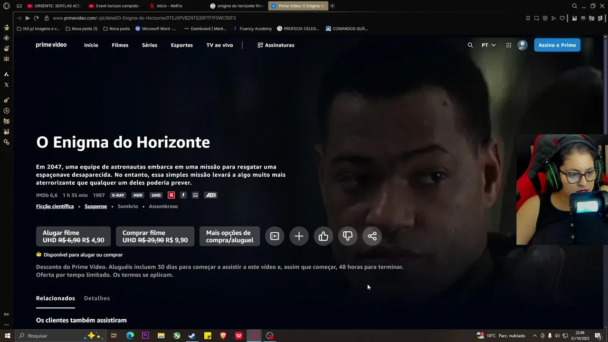Click the prime video logo
The height and width of the screenshot is (342, 608).
click(51, 45)
